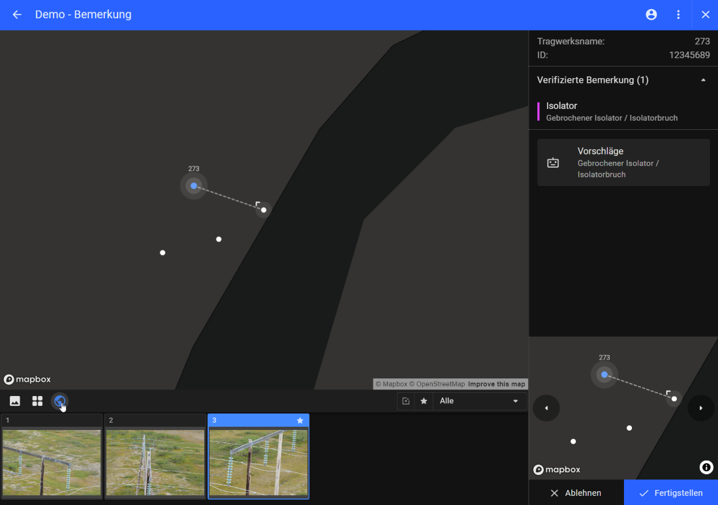Switch to the grid layout view icon
The height and width of the screenshot is (505, 718).
pos(37,401)
